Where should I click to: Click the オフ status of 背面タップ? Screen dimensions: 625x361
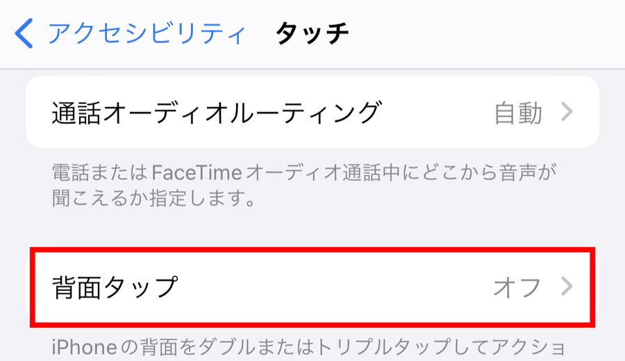coord(517,287)
